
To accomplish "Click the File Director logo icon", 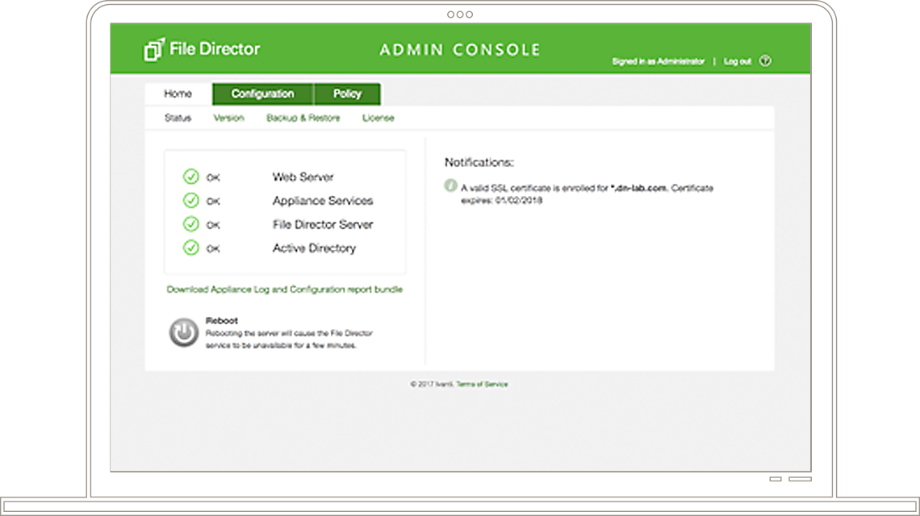I will click(153, 49).
